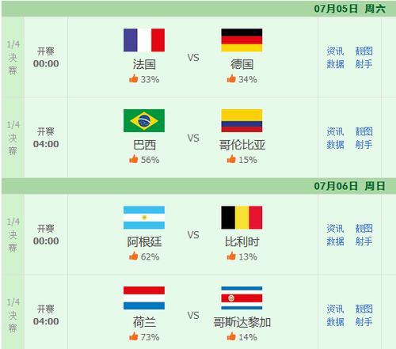The width and height of the screenshot is (396, 349).
Task: Click the France flag image
Action: point(144,40)
